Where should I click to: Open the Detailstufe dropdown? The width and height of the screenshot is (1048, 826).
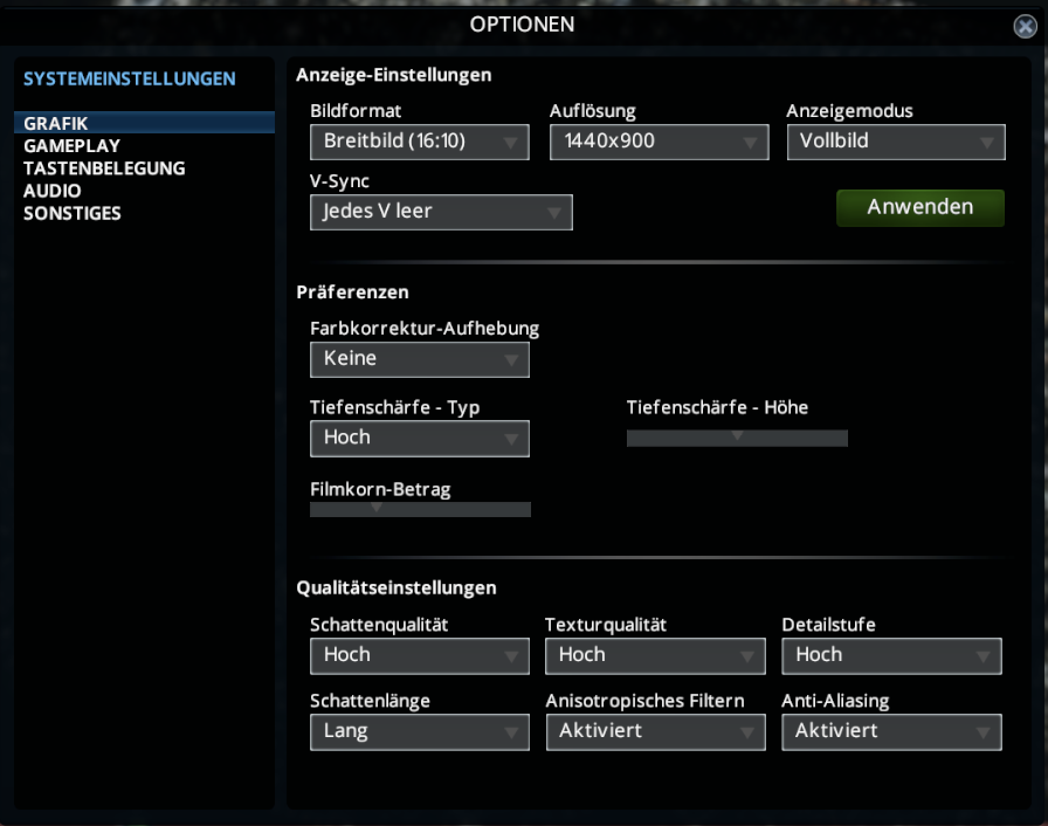click(x=891, y=656)
